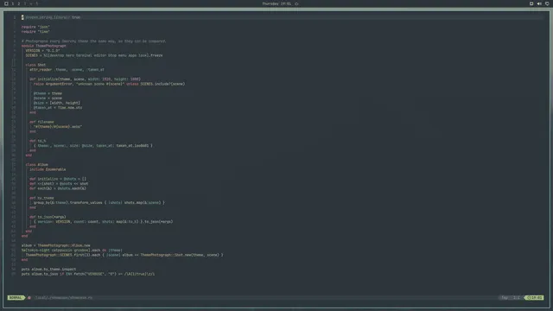The height and width of the screenshot is (311, 553).
Task: Switch to workspace 3
Action: (x=25, y=3)
